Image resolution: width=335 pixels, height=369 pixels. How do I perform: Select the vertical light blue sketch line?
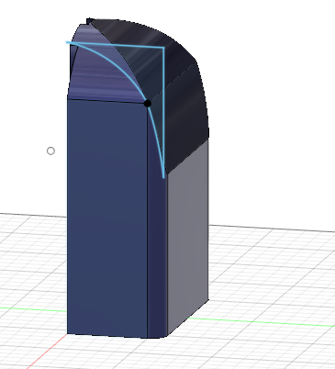point(164,113)
